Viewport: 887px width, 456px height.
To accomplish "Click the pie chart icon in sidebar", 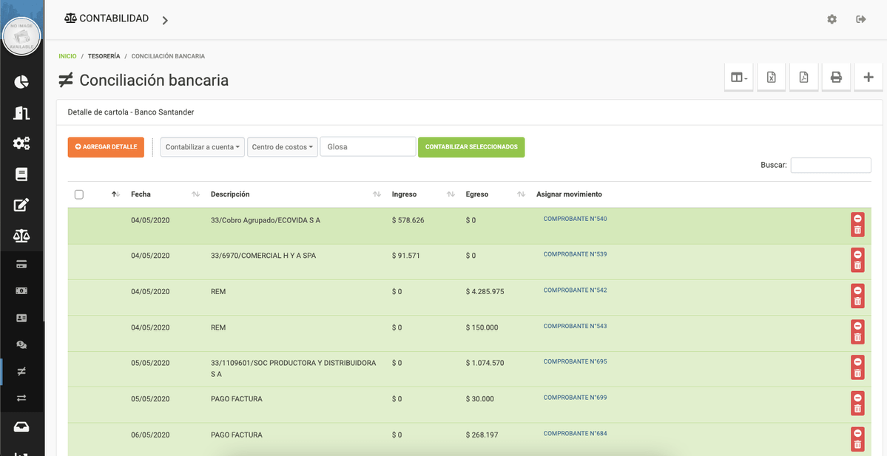I will pyautogui.click(x=21, y=81).
